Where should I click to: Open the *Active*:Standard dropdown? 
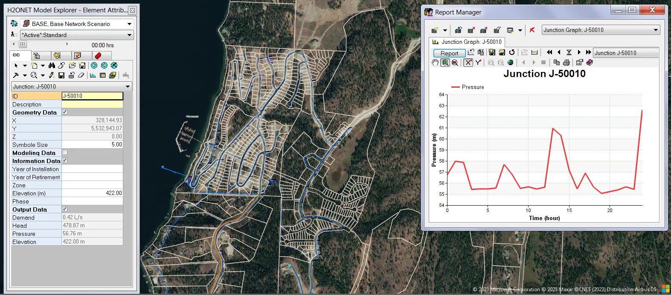coord(77,35)
